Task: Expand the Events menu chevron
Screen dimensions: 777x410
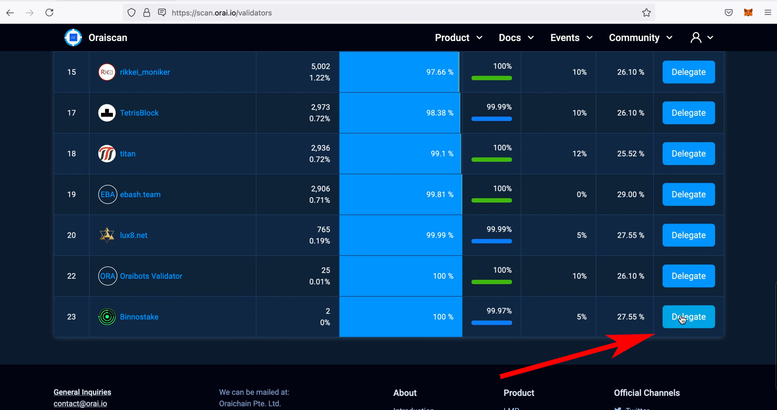Action: (589, 38)
